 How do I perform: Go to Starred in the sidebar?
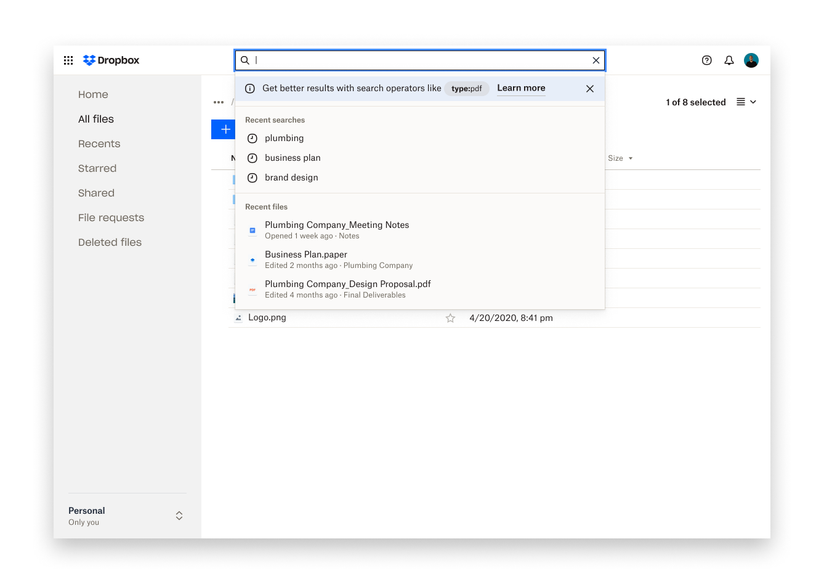pos(97,168)
